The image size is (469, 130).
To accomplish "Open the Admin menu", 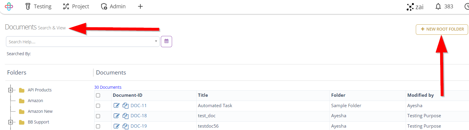I will point(113,7).
